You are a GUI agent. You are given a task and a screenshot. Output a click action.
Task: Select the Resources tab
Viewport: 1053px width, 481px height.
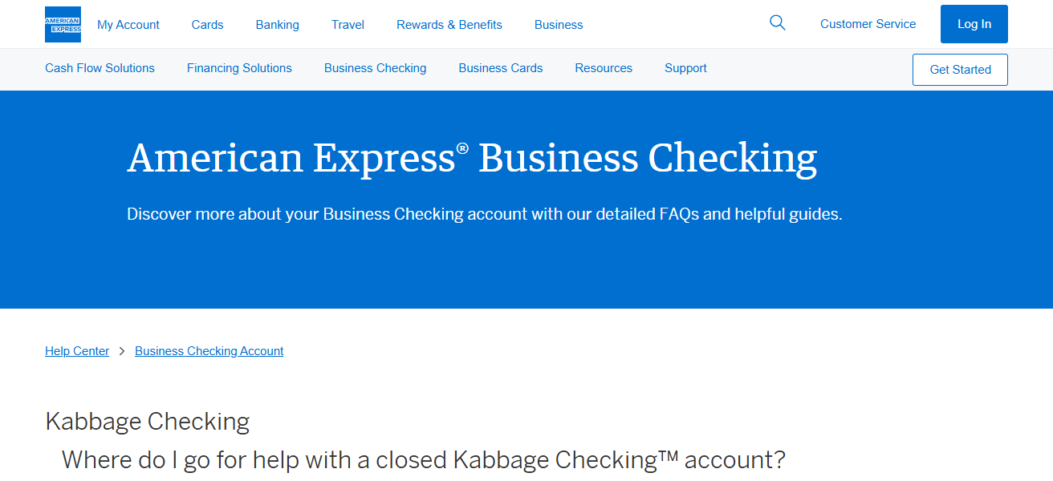tap(604, 68)
